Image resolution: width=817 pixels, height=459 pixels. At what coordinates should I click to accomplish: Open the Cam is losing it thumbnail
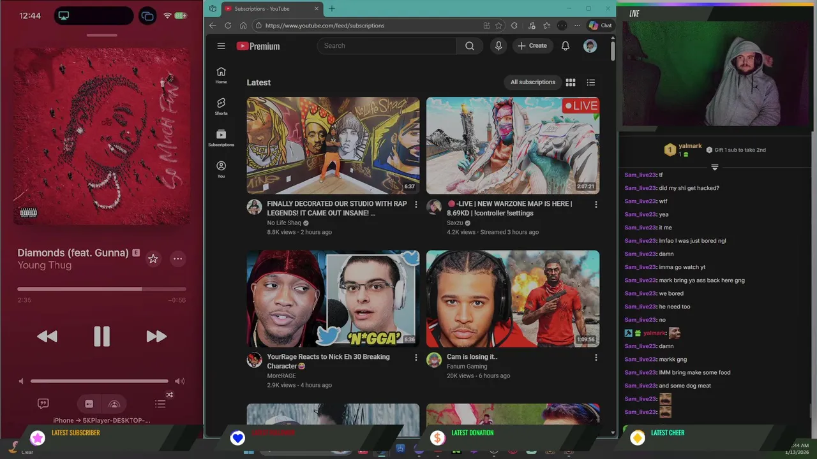[513, 298]
